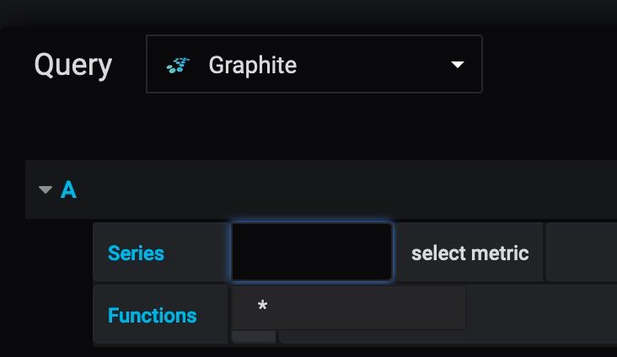Viewport: 617px width, 357px height.
Task: Select the blue query letter A
Action: pos(68,189)
